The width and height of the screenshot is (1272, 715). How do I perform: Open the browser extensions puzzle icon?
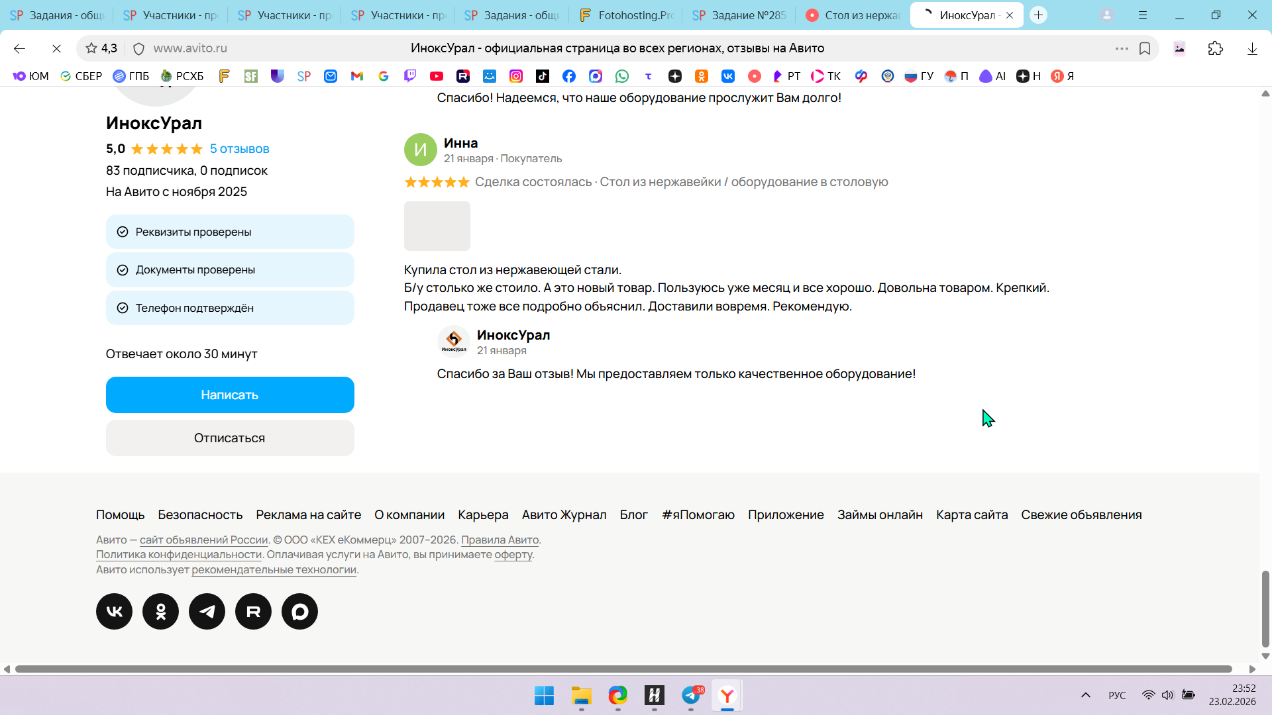pyautogui.click(x=1216, y=48)
